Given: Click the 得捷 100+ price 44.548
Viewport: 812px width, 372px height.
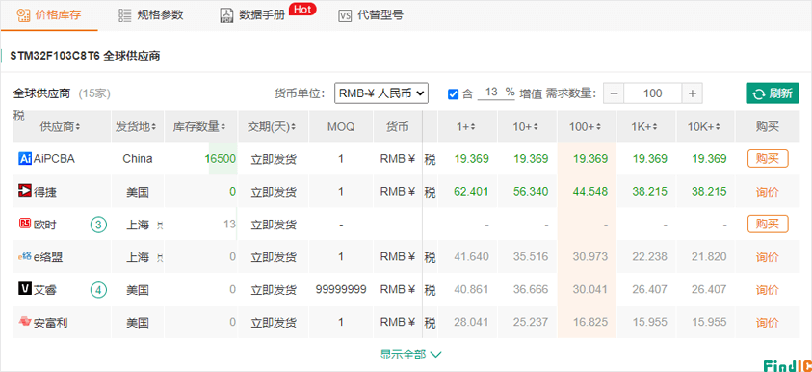Looking at the screenshot, I should (x=590, y=191).
